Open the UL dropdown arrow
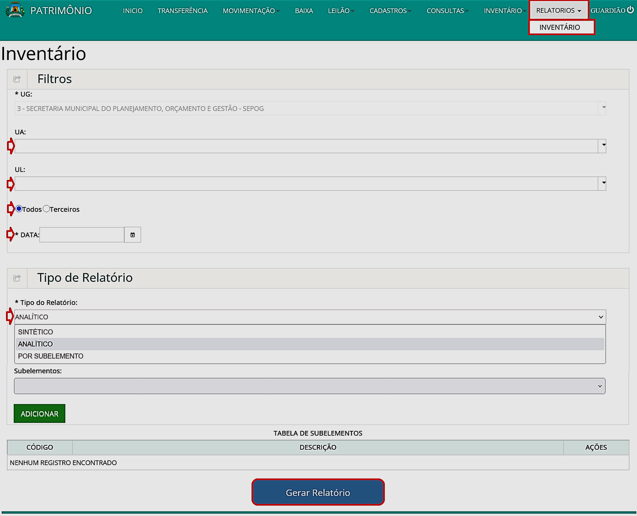The width and height of the screenshot is (637, 516). [603, 184]
